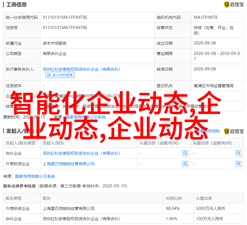Select 注册号 value 91310101MA1FPJMT8E
Screen dimensions: 247x225
(65, 28)
